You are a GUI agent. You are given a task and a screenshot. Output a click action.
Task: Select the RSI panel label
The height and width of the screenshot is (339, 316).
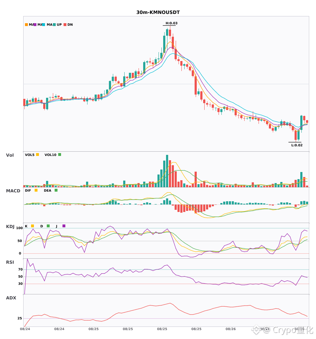click(x=10, y=262)
